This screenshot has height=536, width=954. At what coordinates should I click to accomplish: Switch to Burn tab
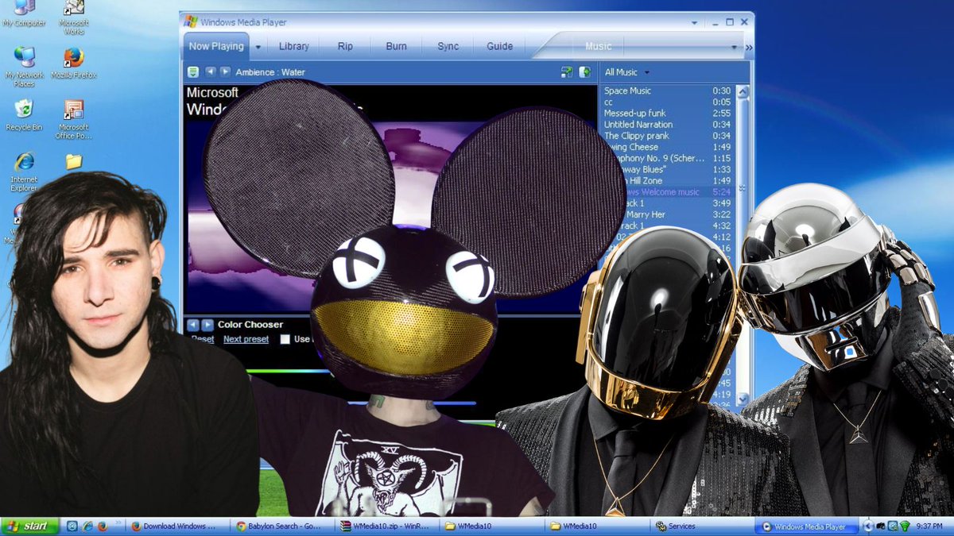tap(396, 46)
